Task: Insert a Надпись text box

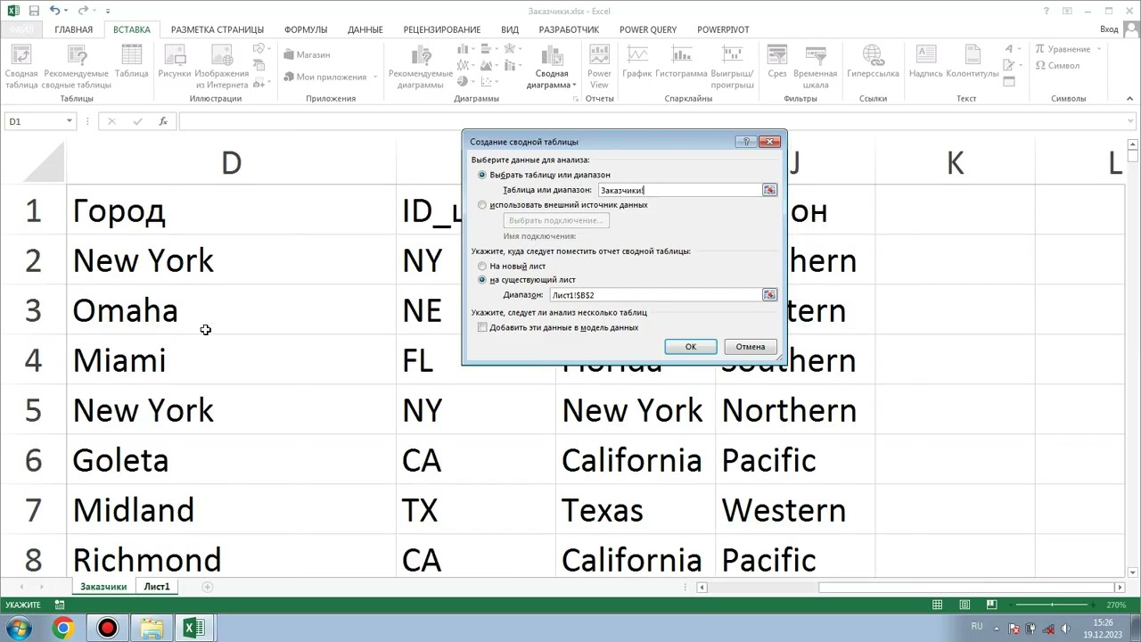Action: pos(925,61)
